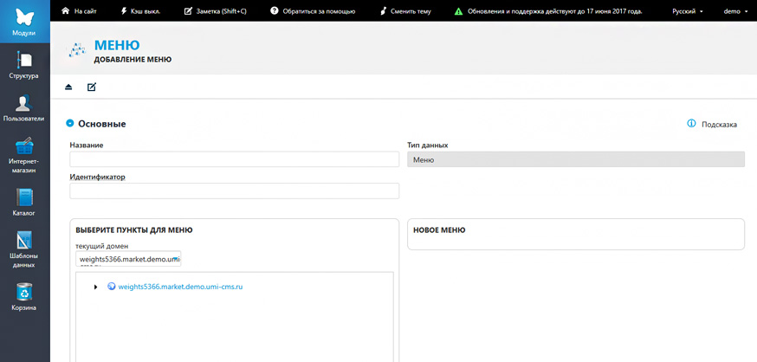
Task: Click the home icon by На сайт
Action: pyautogui.click(x=65, y=11)
